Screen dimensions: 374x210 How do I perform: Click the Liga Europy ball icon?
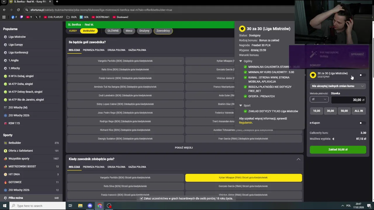(6, 45)
